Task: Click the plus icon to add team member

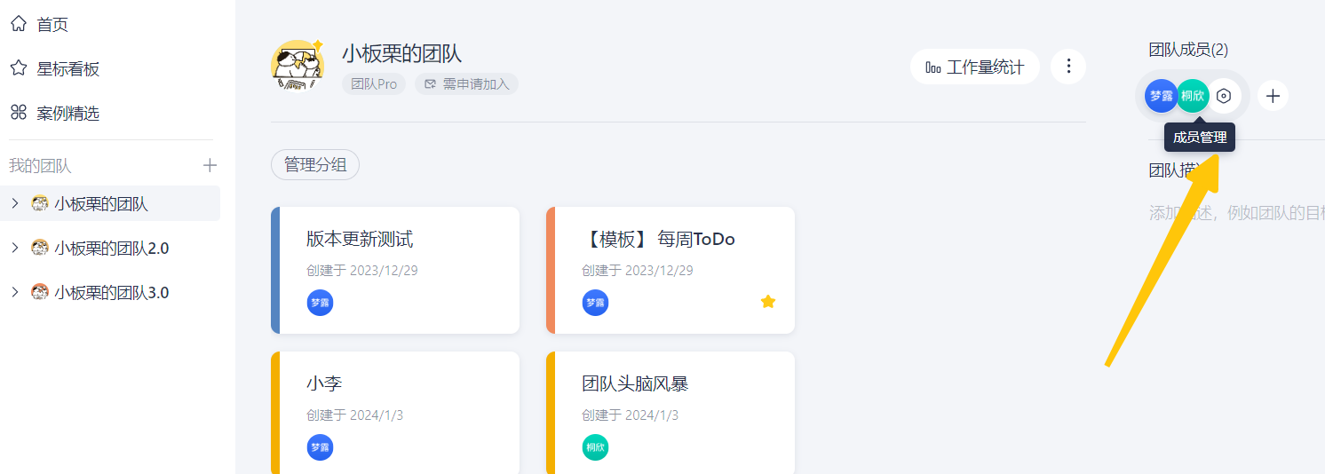Action: pyautogui.click(x=1273, y=96)
